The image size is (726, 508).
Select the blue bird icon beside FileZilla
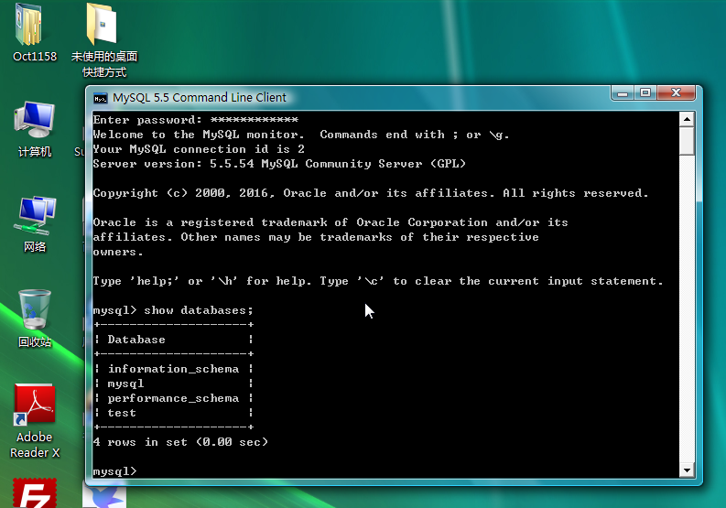(103, 497)
